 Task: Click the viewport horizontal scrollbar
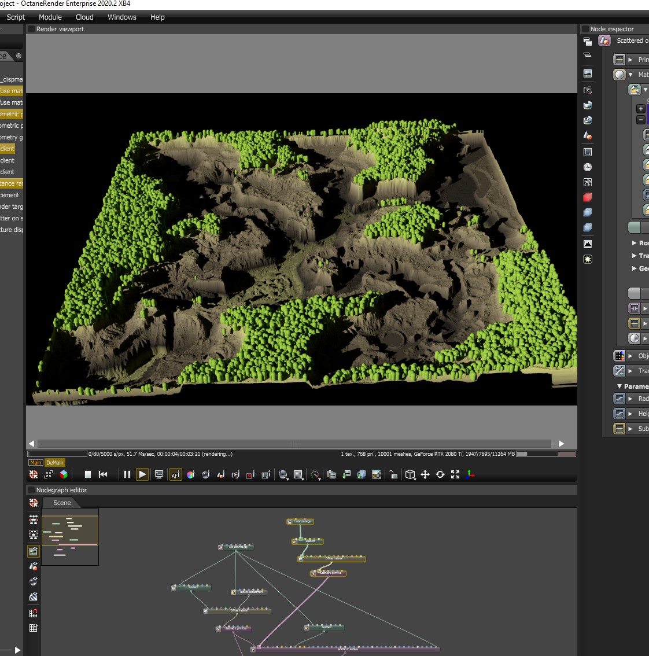coord(293,444)
